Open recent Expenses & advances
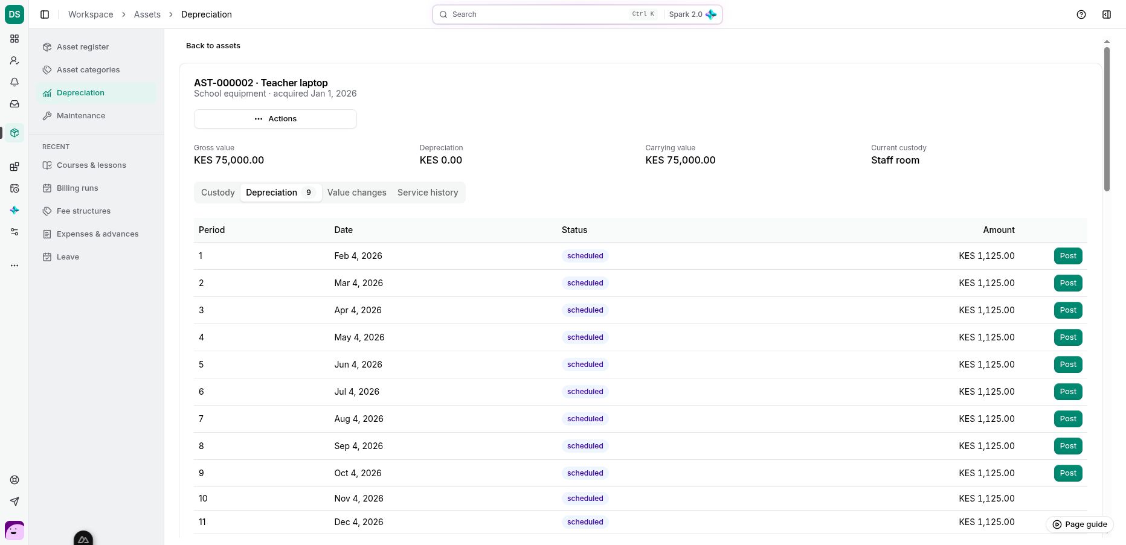Viewport: 1126px width, 545px height. tap(96, 234)
